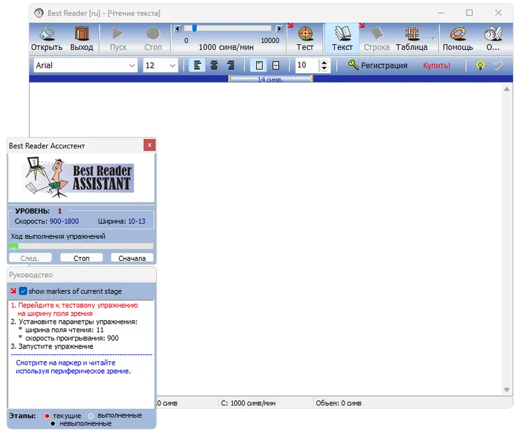Select the Строка mode
Viewport: 520px width, 434px height.
376,39
